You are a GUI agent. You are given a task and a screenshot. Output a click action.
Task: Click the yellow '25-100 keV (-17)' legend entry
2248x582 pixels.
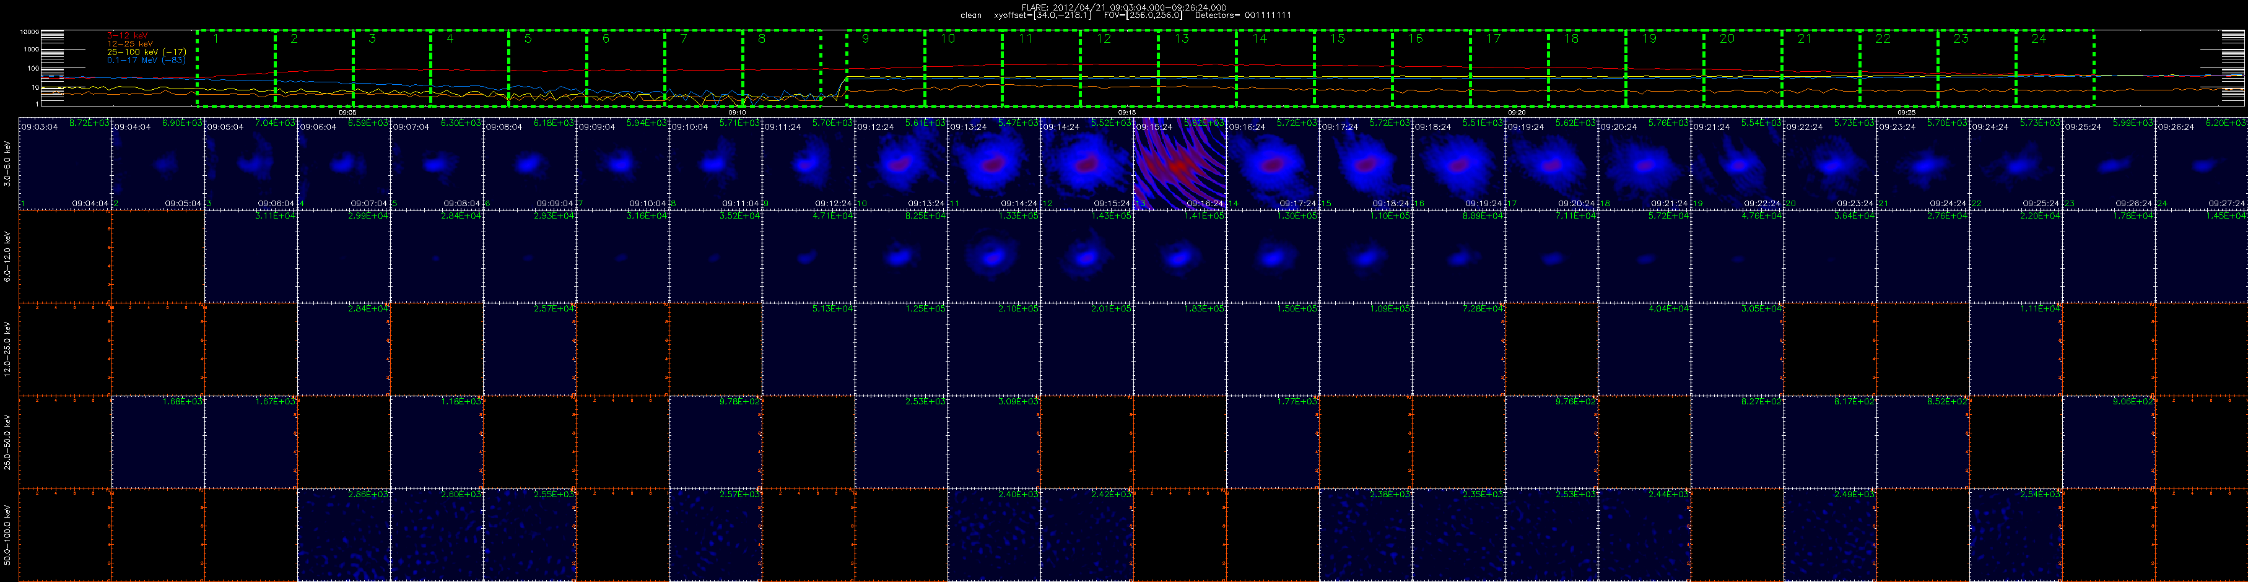tap(146, 53)
